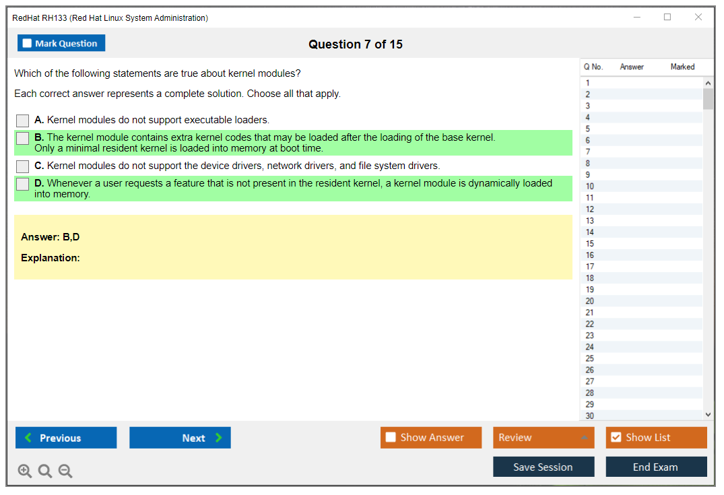Go to the Next question
The height and width of the screenshot is (495, 724).
click(180, 438)
